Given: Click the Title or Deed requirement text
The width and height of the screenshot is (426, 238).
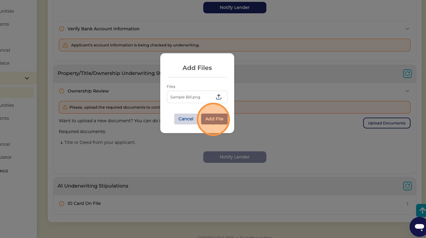Looking at the screenshot, I should [x=100, y=142].
